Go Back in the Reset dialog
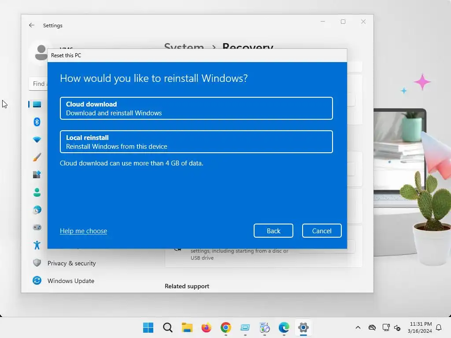451x338 pixels. pos(273,231)
